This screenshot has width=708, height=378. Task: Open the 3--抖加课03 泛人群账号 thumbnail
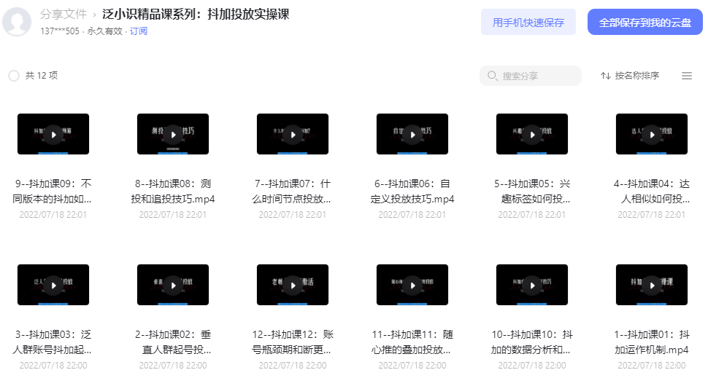point(53,286)
